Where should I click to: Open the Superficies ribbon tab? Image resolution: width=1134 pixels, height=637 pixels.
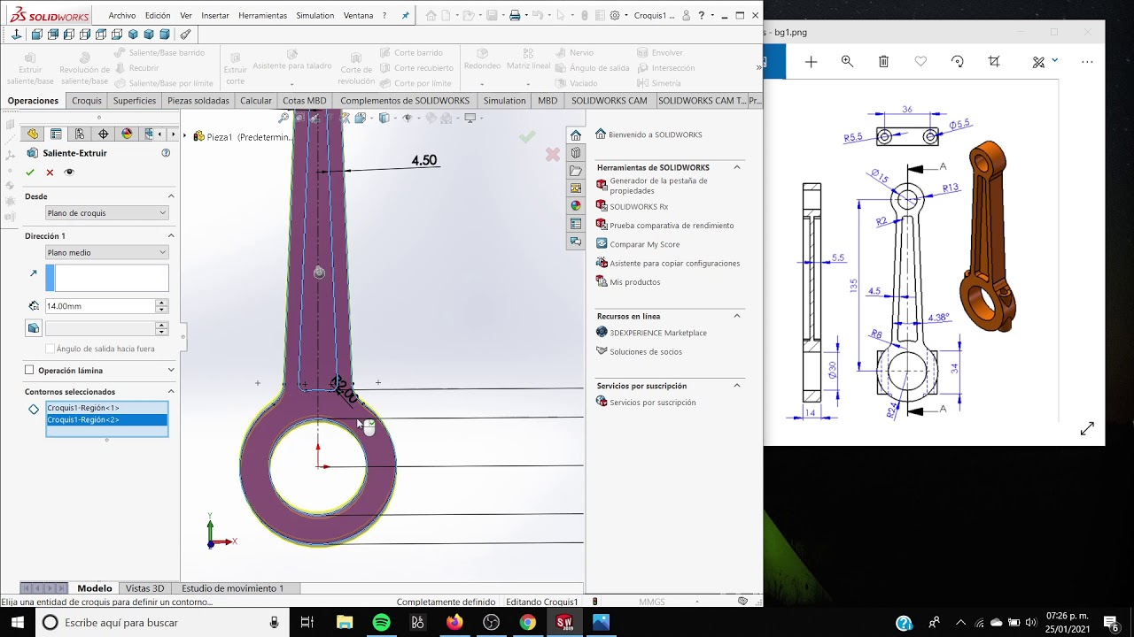pos(135,101)
